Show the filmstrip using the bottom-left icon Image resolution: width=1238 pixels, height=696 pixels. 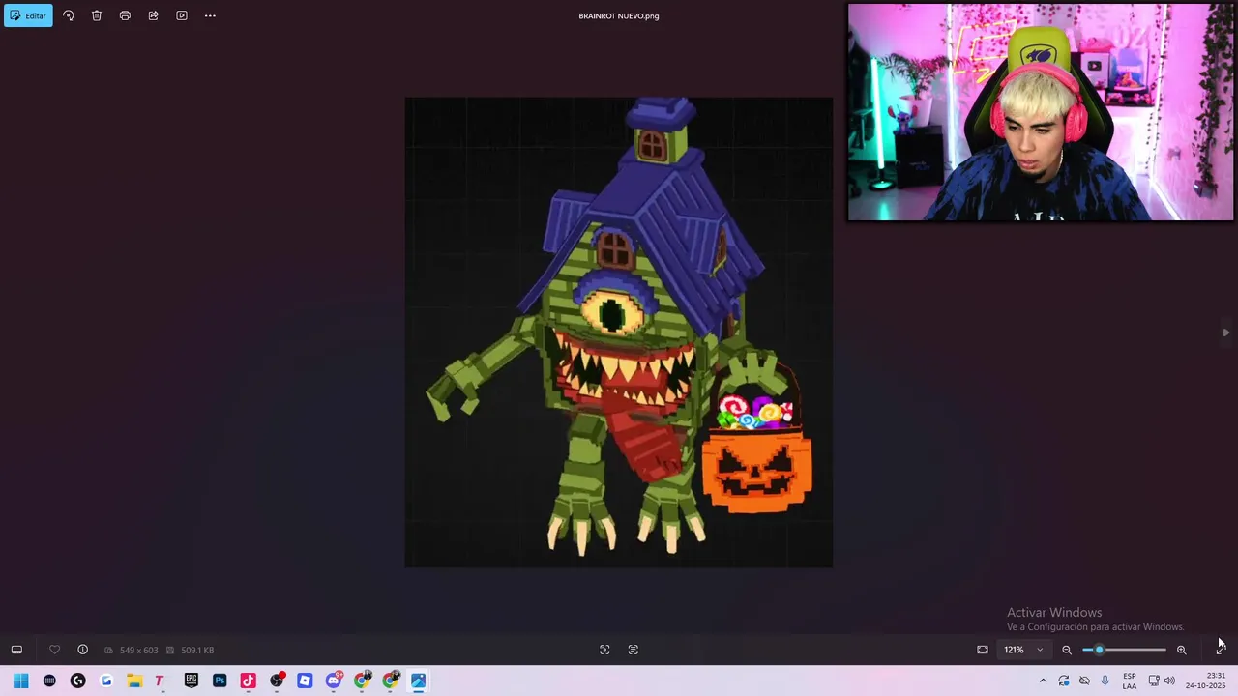click(x=16, y=650)
